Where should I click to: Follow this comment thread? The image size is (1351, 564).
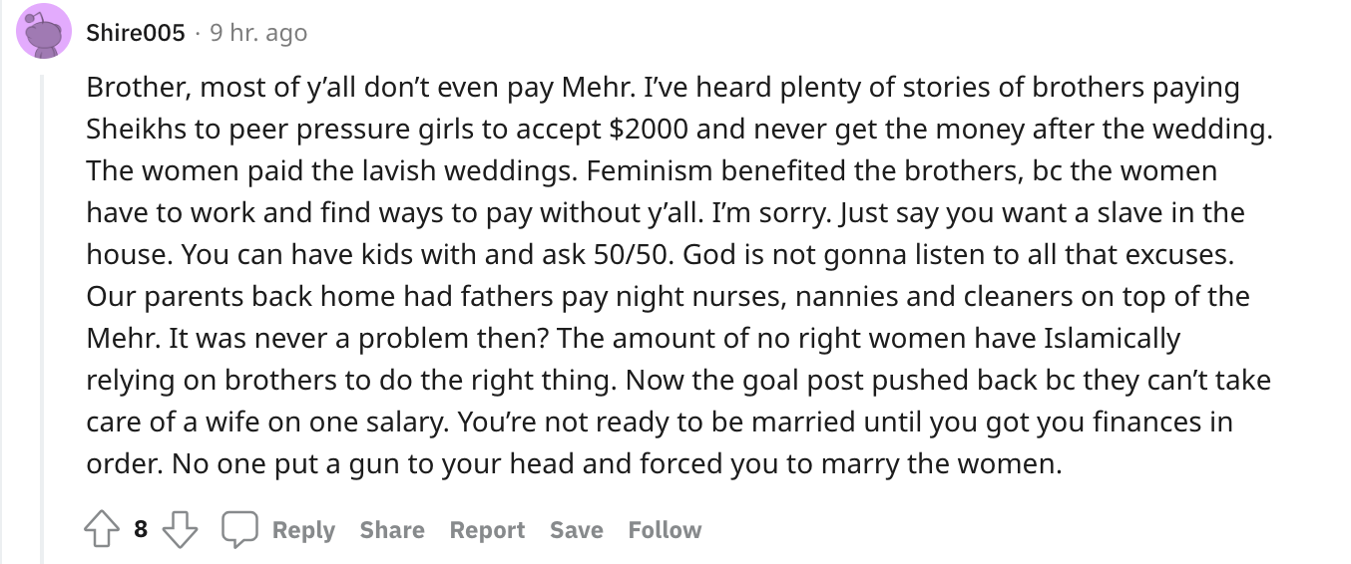(665, 530)
